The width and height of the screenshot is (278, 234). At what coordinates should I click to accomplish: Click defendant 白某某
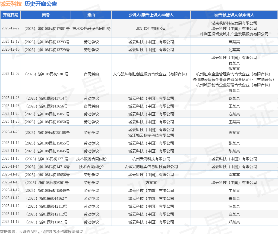234,214
